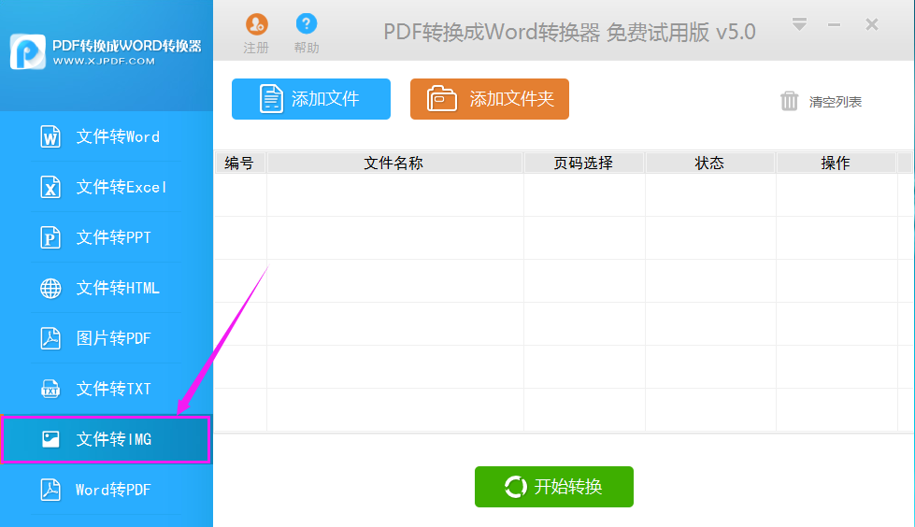Screen dimensions: 915x527
Task: Select 文件转TXT in sidebar
Action: click(106, 389)
